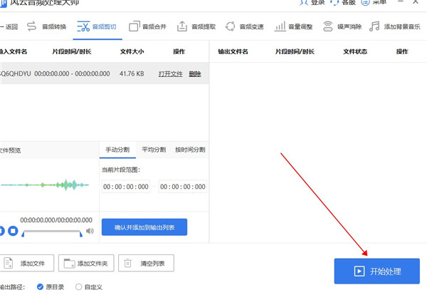427x295 pixels.
Task: Open the 噪声消除 noise removal tool
Action: click(x=342, y=27)
